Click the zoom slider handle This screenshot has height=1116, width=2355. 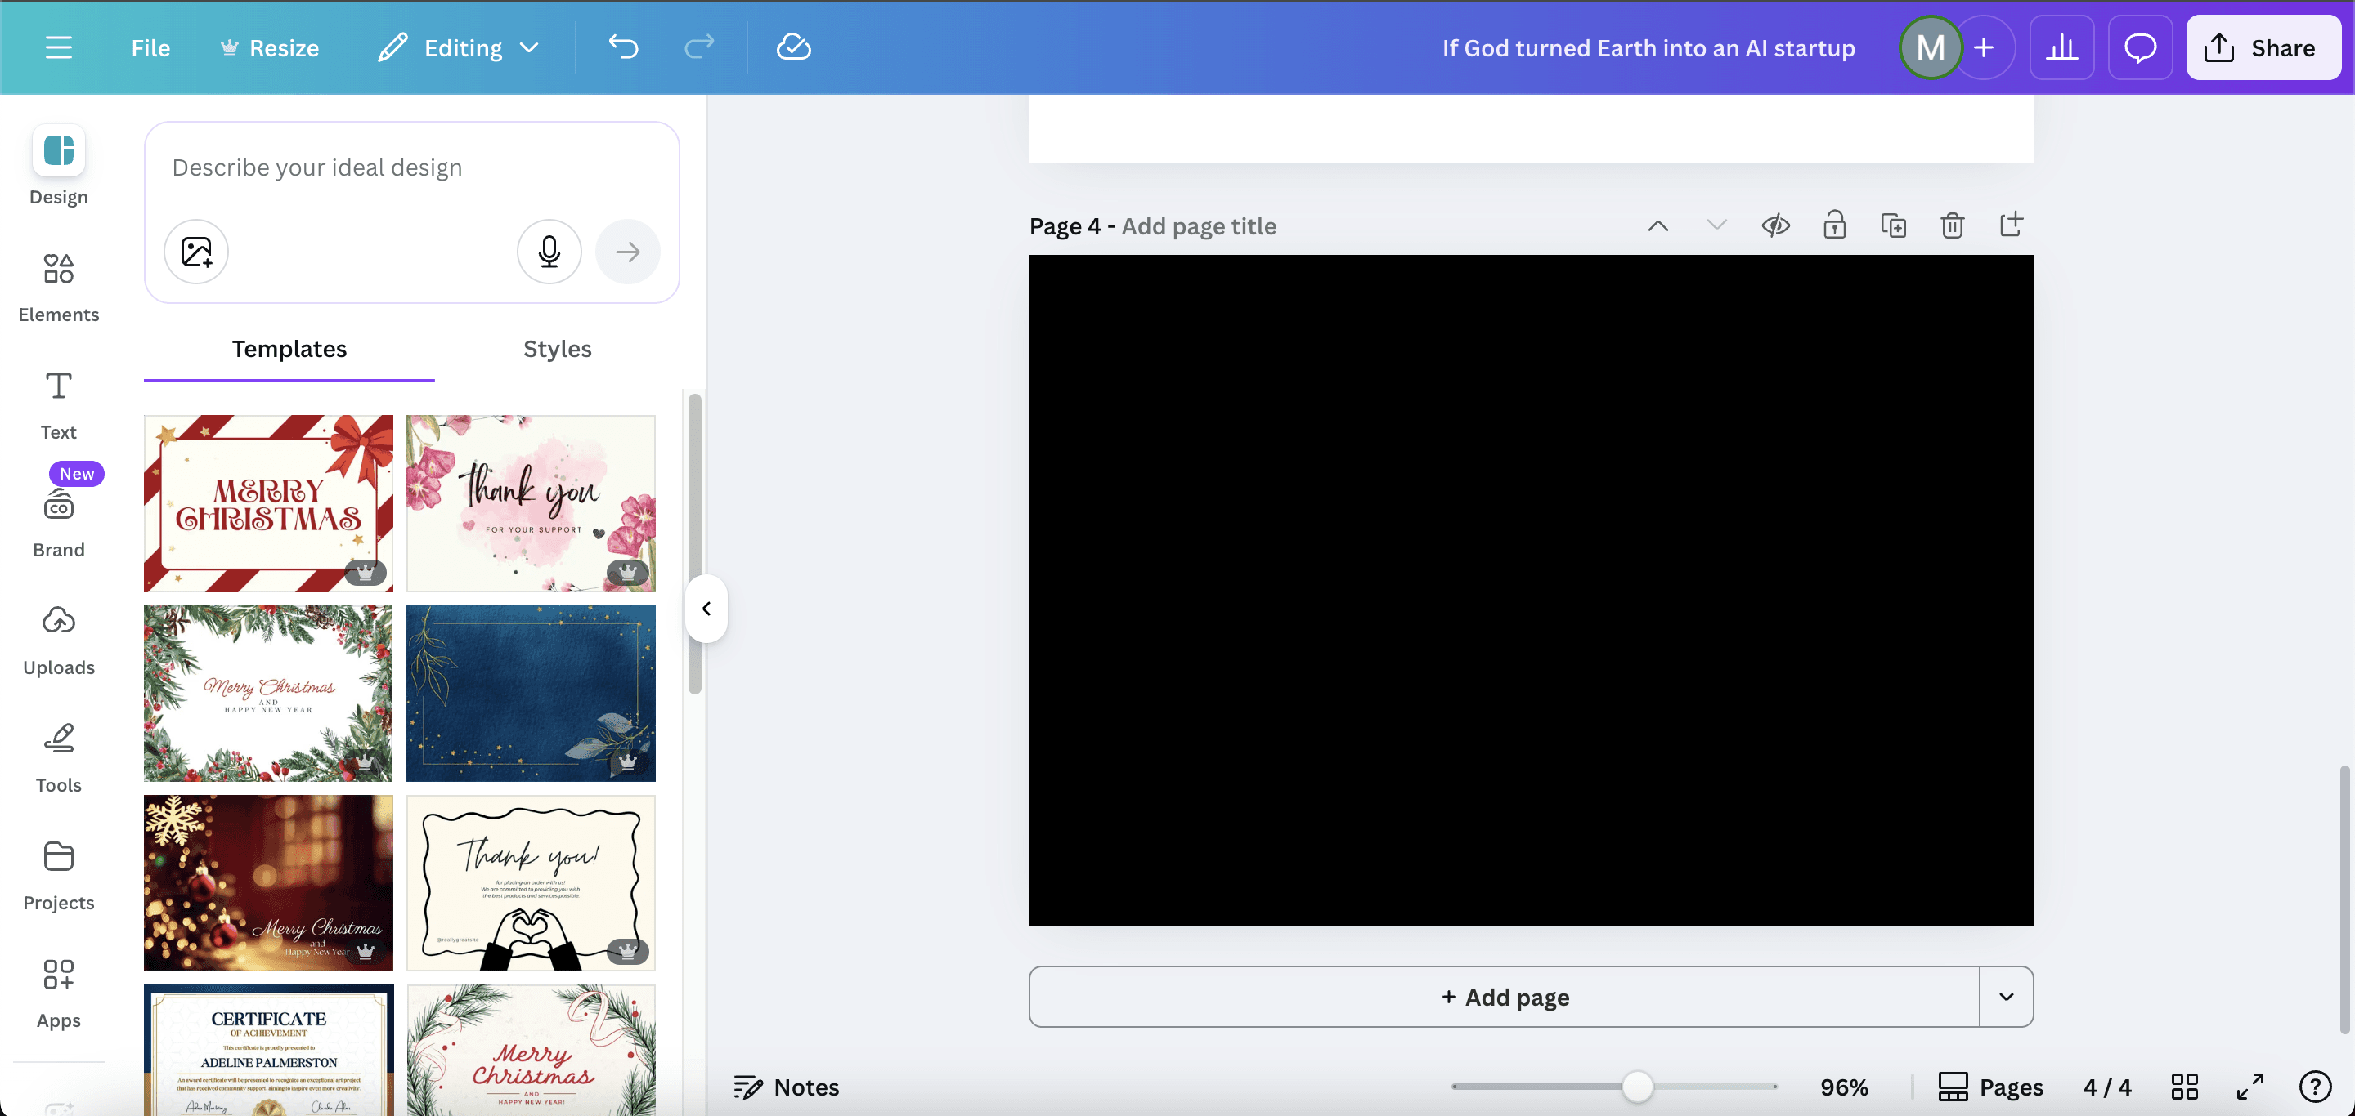1636,1087
